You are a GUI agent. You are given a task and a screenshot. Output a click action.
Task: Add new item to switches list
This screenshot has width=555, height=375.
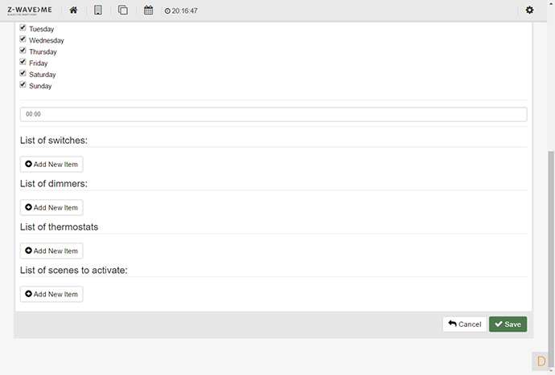click(51, 165)
